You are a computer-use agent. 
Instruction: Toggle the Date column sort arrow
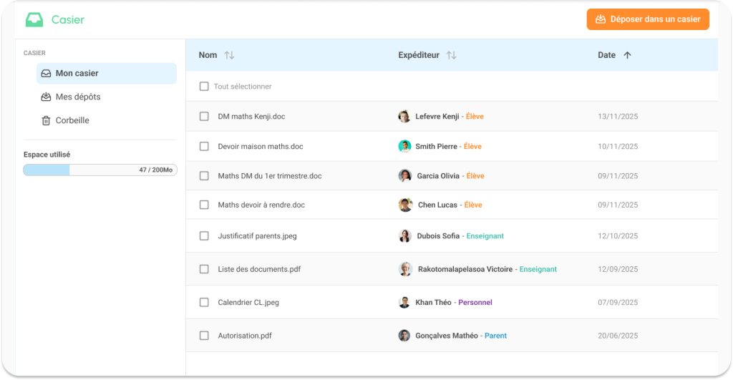627,55
